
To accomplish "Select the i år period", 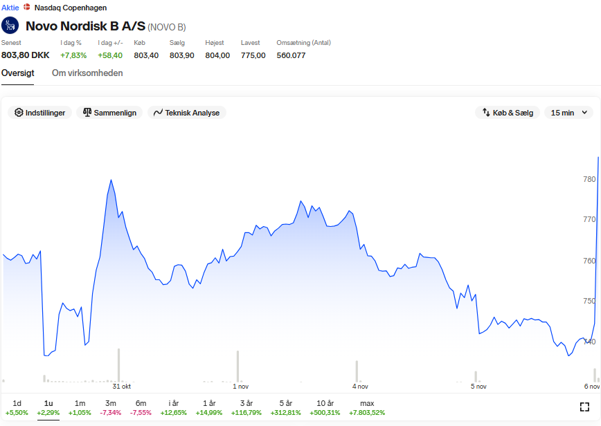I will tap(174, 407).
